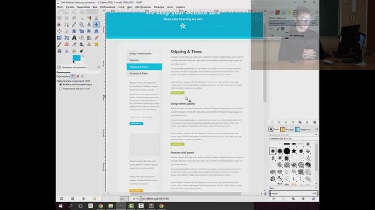The width and height of the screenshot is (375, 210).
Task: Click the save tool preset button
Action: (x=62, y=198)
